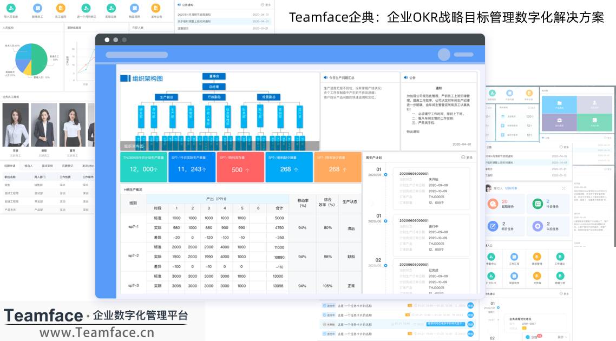616x341 pixels.
Task: Open the second employee photo in dark suit
Action: point(44,125)
